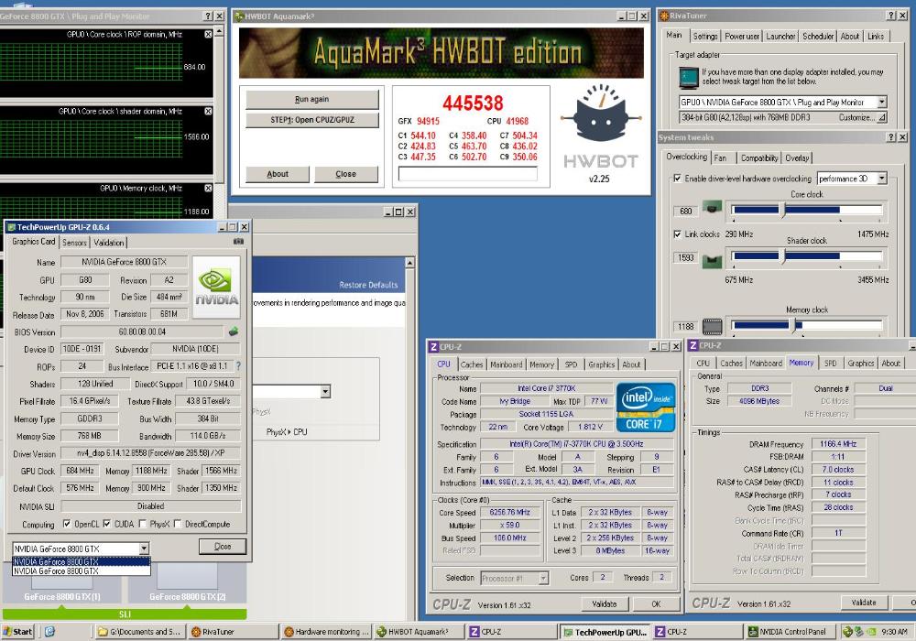Toggle Enable driver-level hardware overclocking
Image resolution: width=916 pixels, height=641 pixels.
point(677,178)
